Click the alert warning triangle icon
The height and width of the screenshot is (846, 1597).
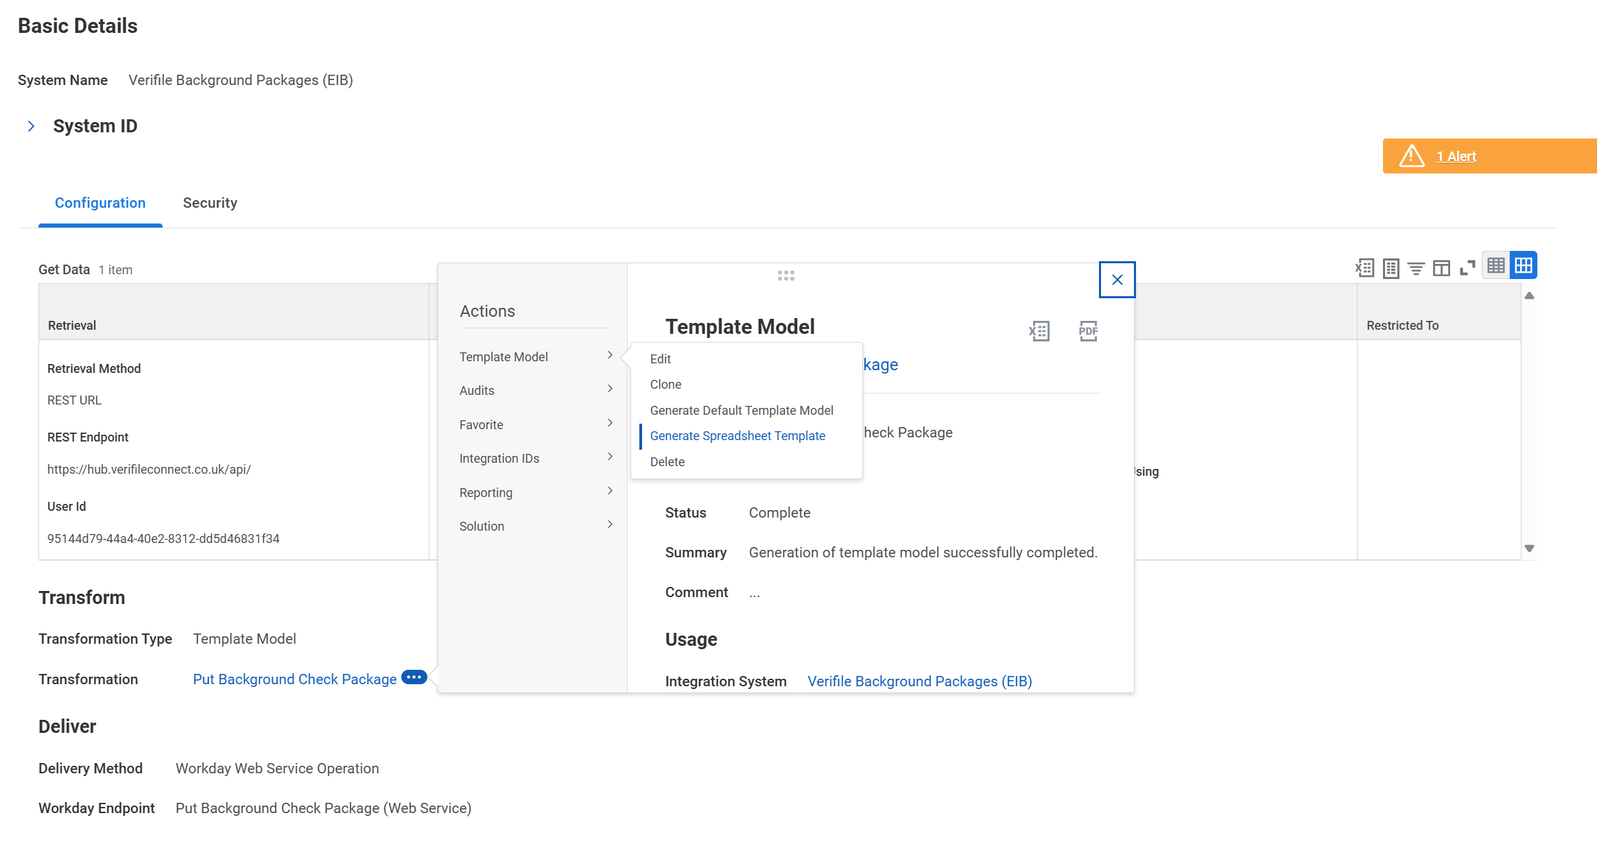coord(1412,156)
